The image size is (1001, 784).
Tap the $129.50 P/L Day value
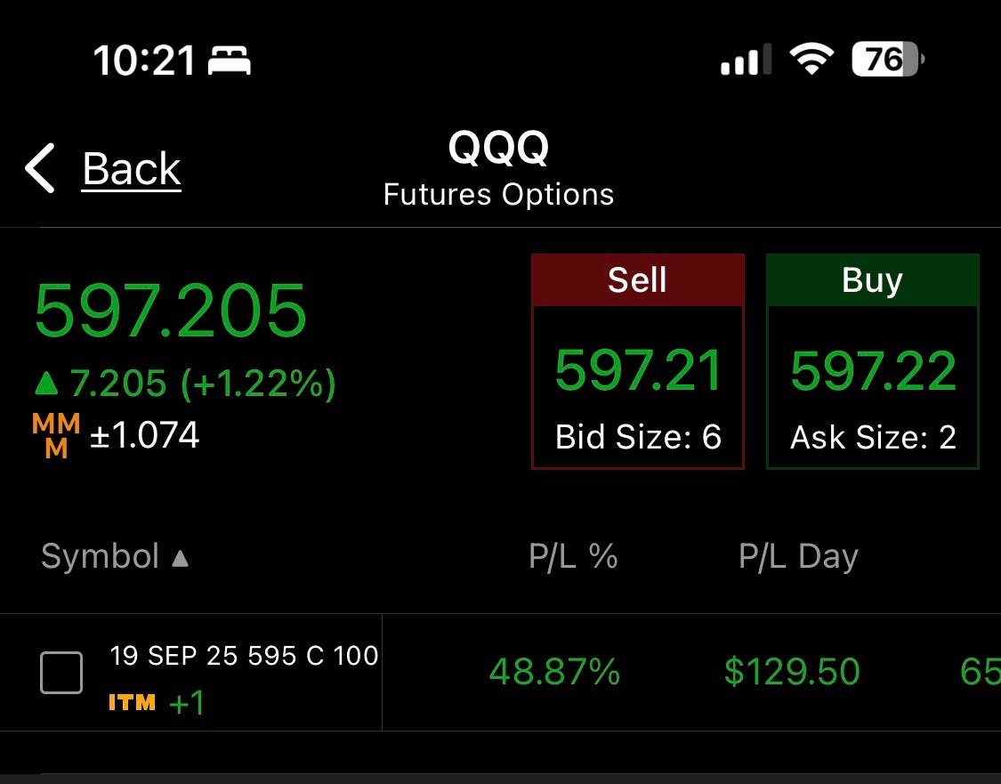(792, 672)
